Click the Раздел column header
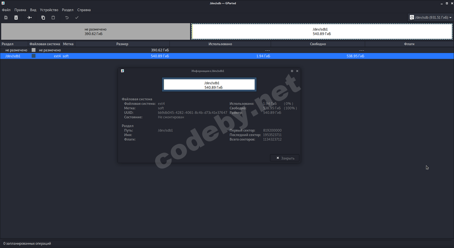This screenshot has width=454, height=248. 14,44
